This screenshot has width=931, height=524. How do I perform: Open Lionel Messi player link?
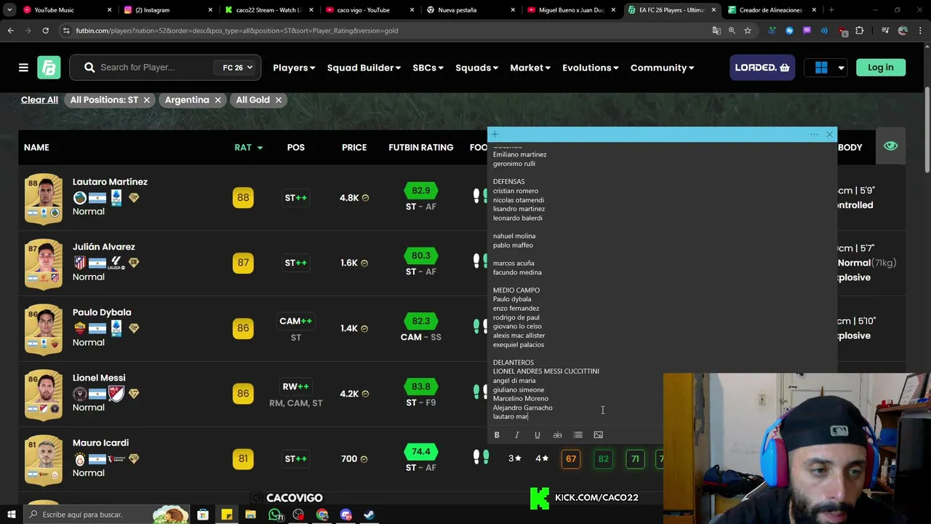99,378
